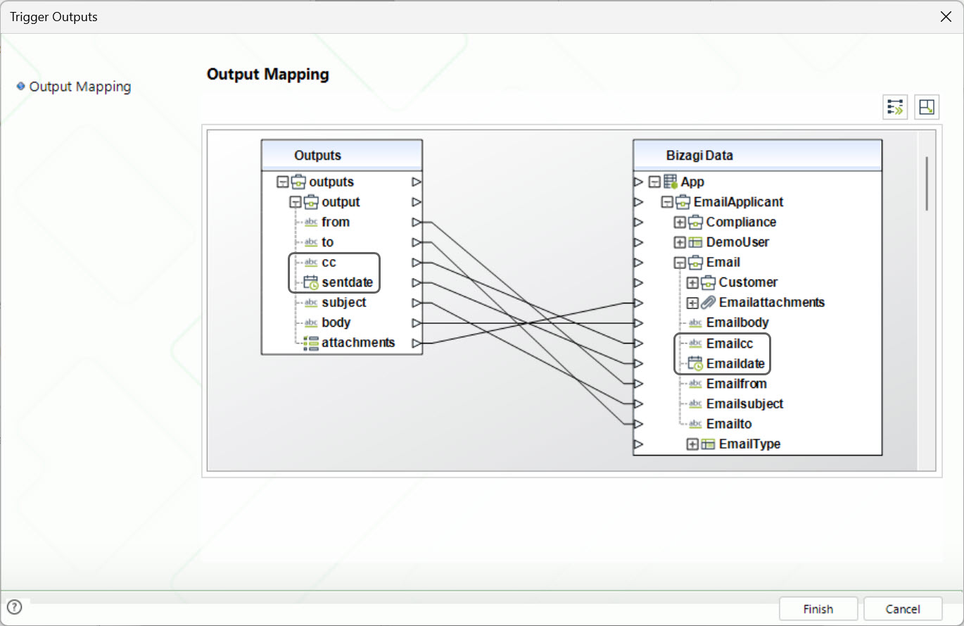Click the briefcase icon beside 'Compliance'
The width and height of the screenshot is (964, 626).
(696, 222)
